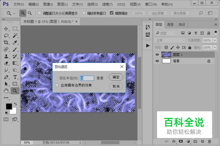The width and height of the screenshot is (220, 146).
Task: Cancel the feather selection dialog
Action: (x=116, y=86)
